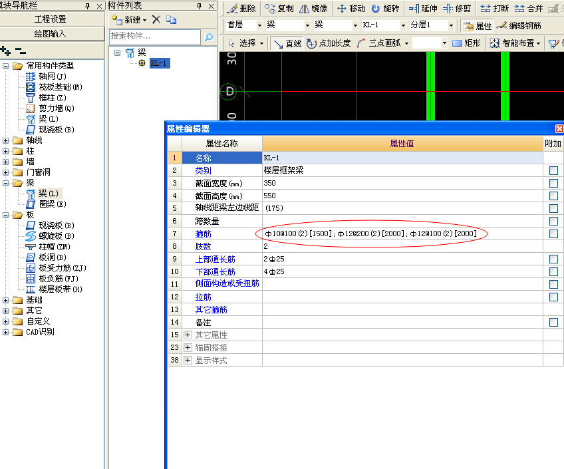Open the 属性 properties panel
This screenshot has height=469, width=564.
click(x=478, y=26)
